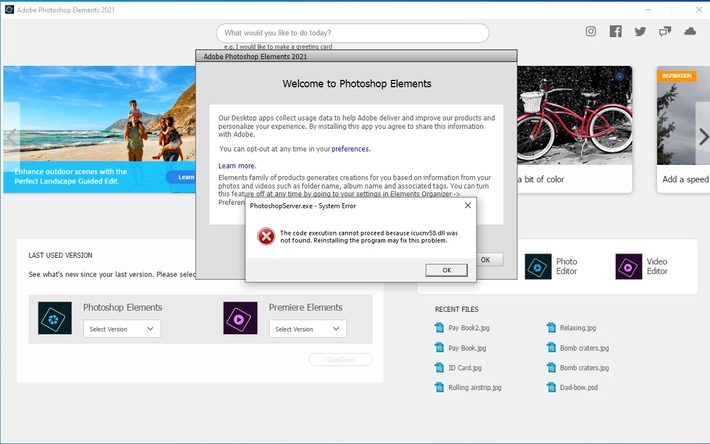This screenshot has height=444, width=710.
Task: Click the Premiere Elements label in version panel
Action: [x=306, y=307]
